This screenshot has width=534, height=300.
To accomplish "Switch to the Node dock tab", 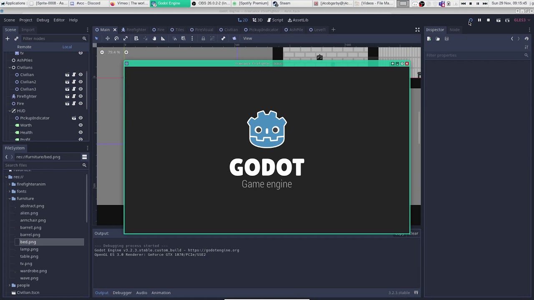I will click(x=454, y=30).
